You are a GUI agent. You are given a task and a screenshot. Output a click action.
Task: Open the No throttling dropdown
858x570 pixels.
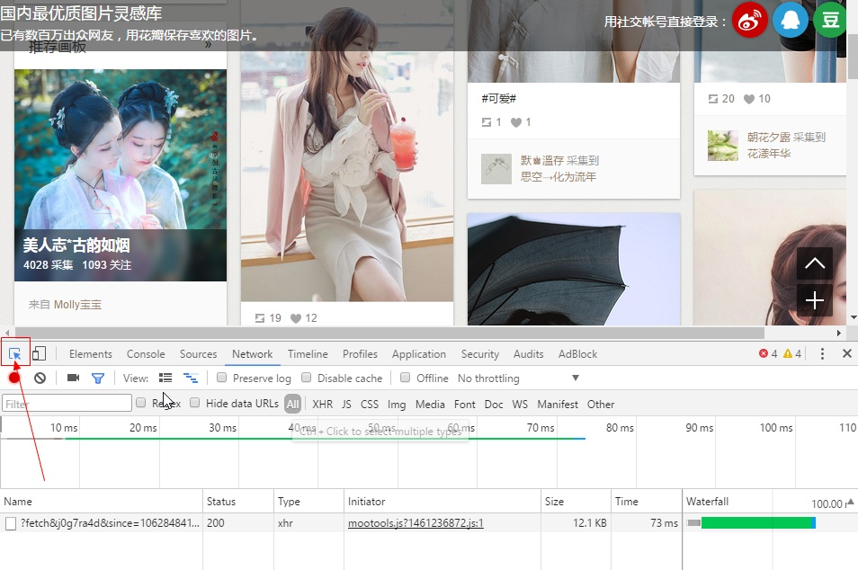[x=518, y=379]
